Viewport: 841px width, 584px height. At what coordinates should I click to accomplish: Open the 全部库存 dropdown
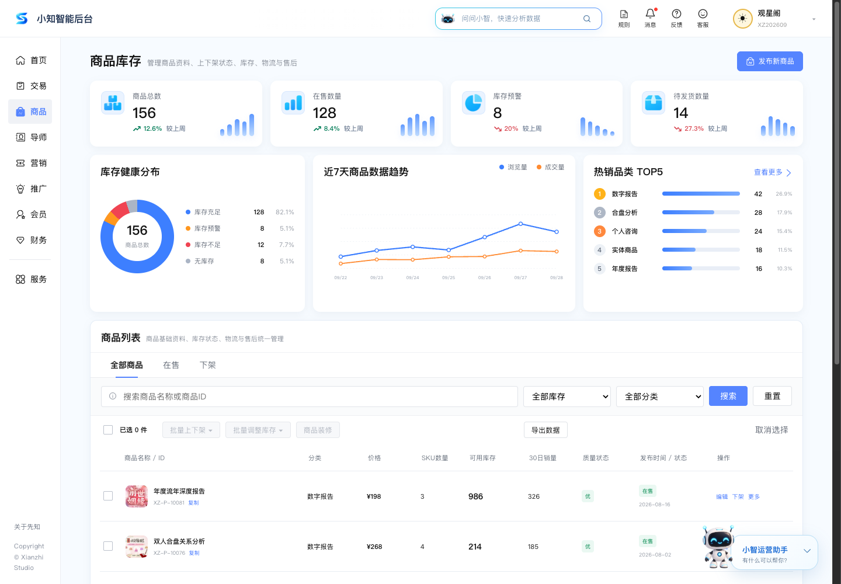567,397
